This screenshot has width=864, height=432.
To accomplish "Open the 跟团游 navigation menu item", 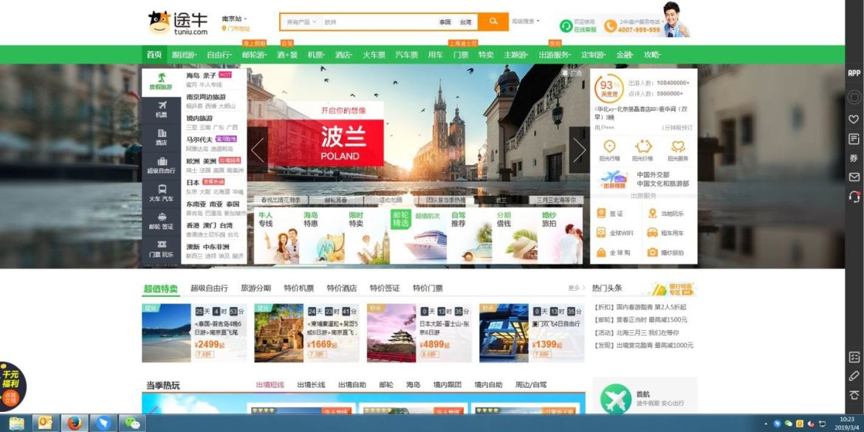I will coord(184,55).
